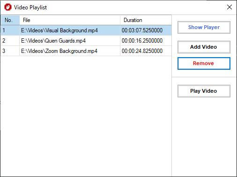Close the Video Playlist window

tap(230, 7)
